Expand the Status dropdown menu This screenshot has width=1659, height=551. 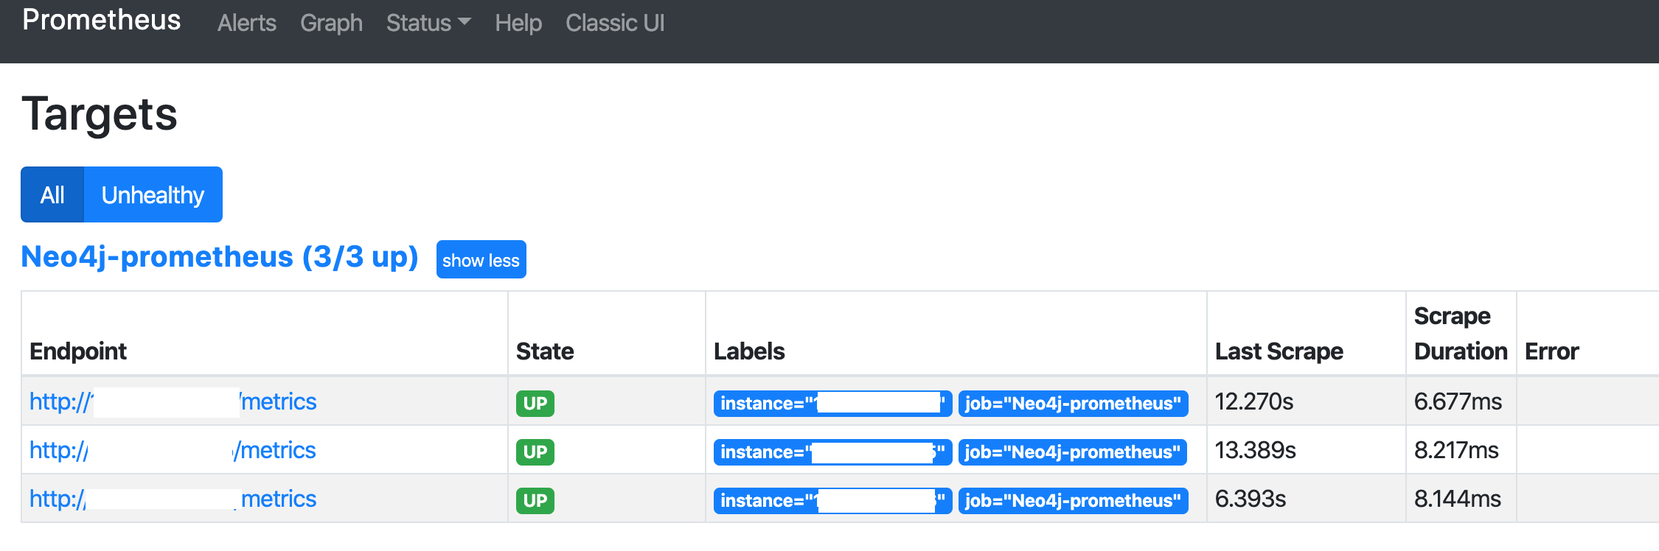tap(428, 23)
